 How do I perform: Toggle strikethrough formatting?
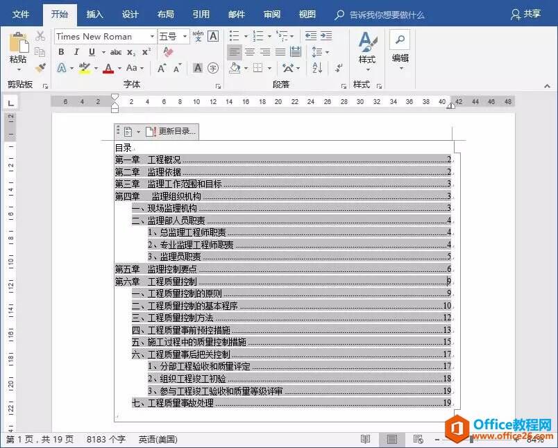tap(116, 52)
